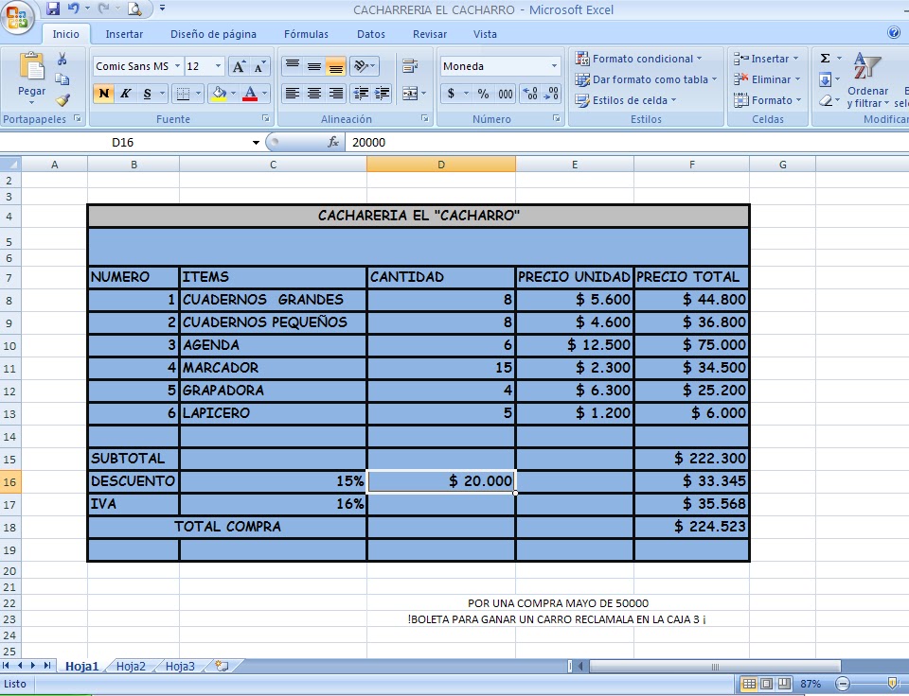
Task: Open the Fill down arrow tool
Action: [826, 79]
